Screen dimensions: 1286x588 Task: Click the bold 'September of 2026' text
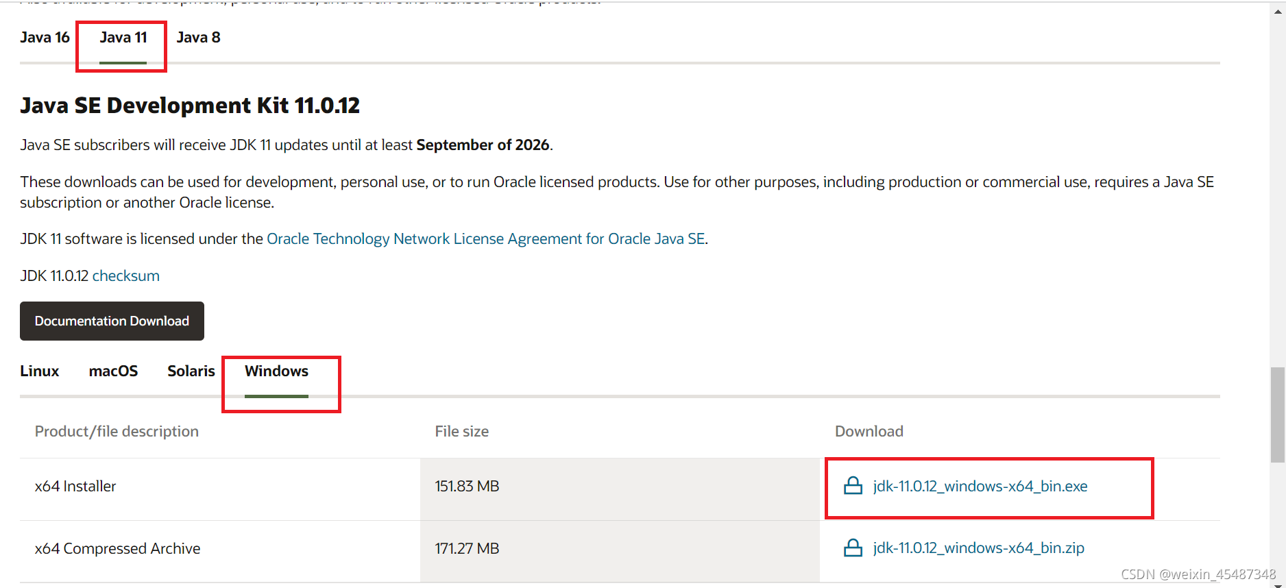tap(483, 145)
